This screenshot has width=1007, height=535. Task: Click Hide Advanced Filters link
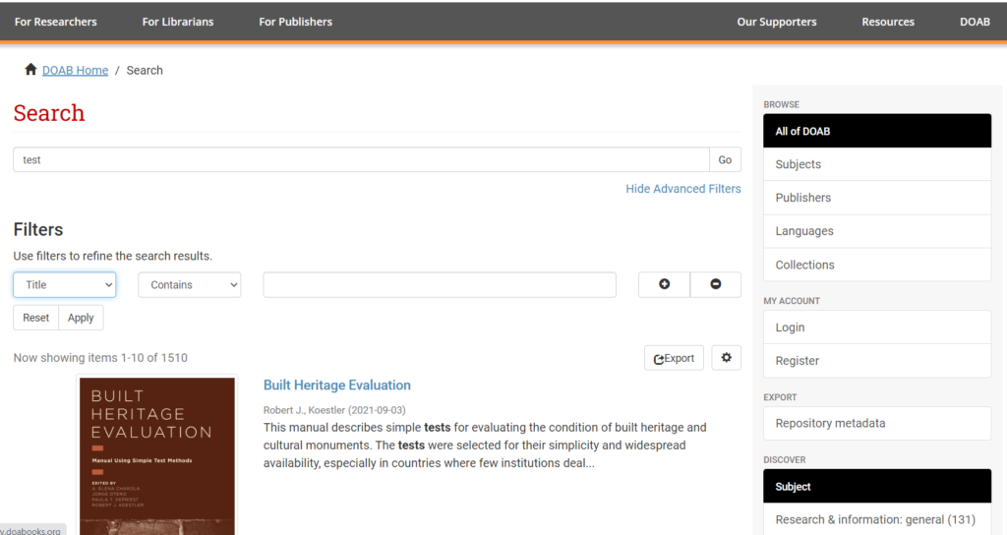pos(682,189)
